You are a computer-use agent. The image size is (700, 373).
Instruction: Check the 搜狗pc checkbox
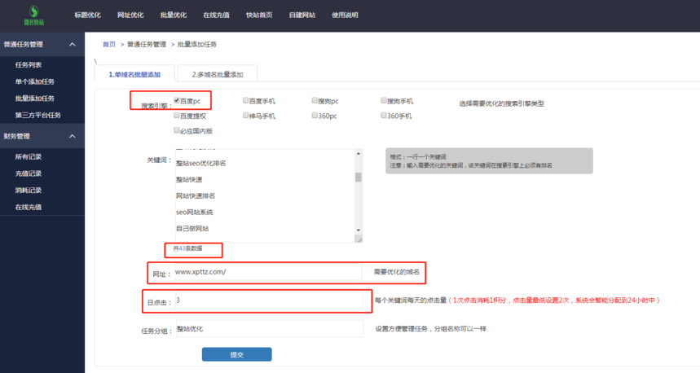315,100
